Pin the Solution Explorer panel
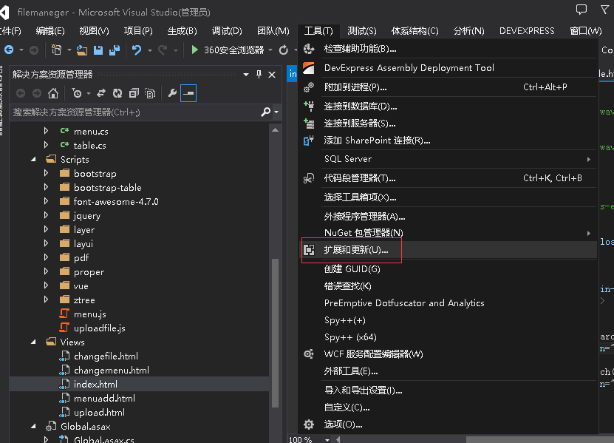This screenshot has height=443, width=614. [x=259, y=74]
